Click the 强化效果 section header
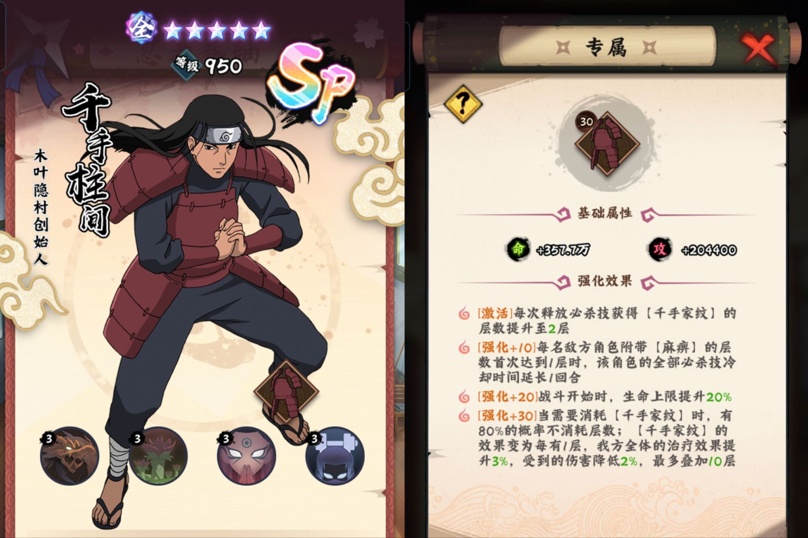808x538 pixels. 605,281
